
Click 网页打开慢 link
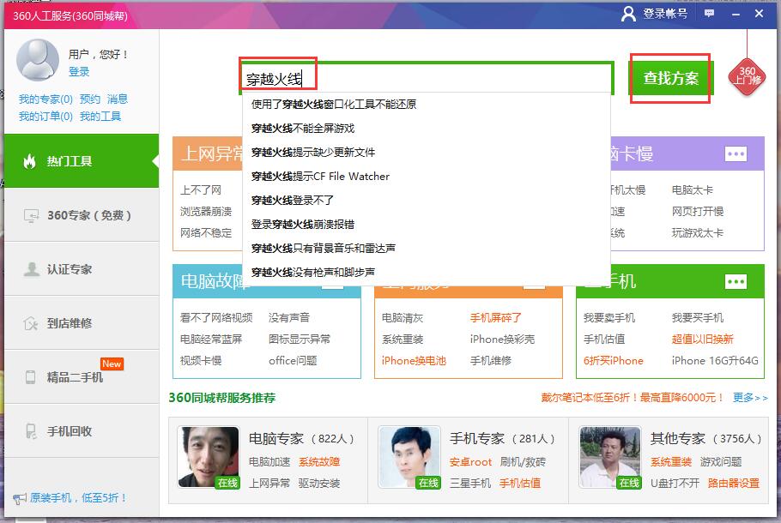pos(697,212)
